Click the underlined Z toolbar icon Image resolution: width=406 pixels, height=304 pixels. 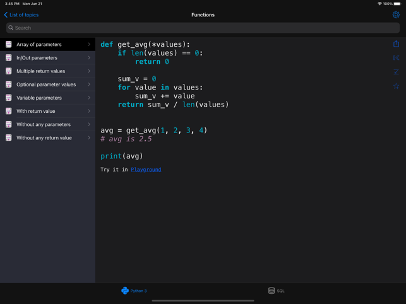coord(396,72)
